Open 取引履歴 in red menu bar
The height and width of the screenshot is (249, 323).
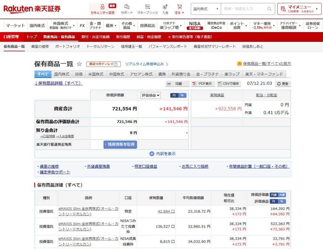[x=123, y=37]
